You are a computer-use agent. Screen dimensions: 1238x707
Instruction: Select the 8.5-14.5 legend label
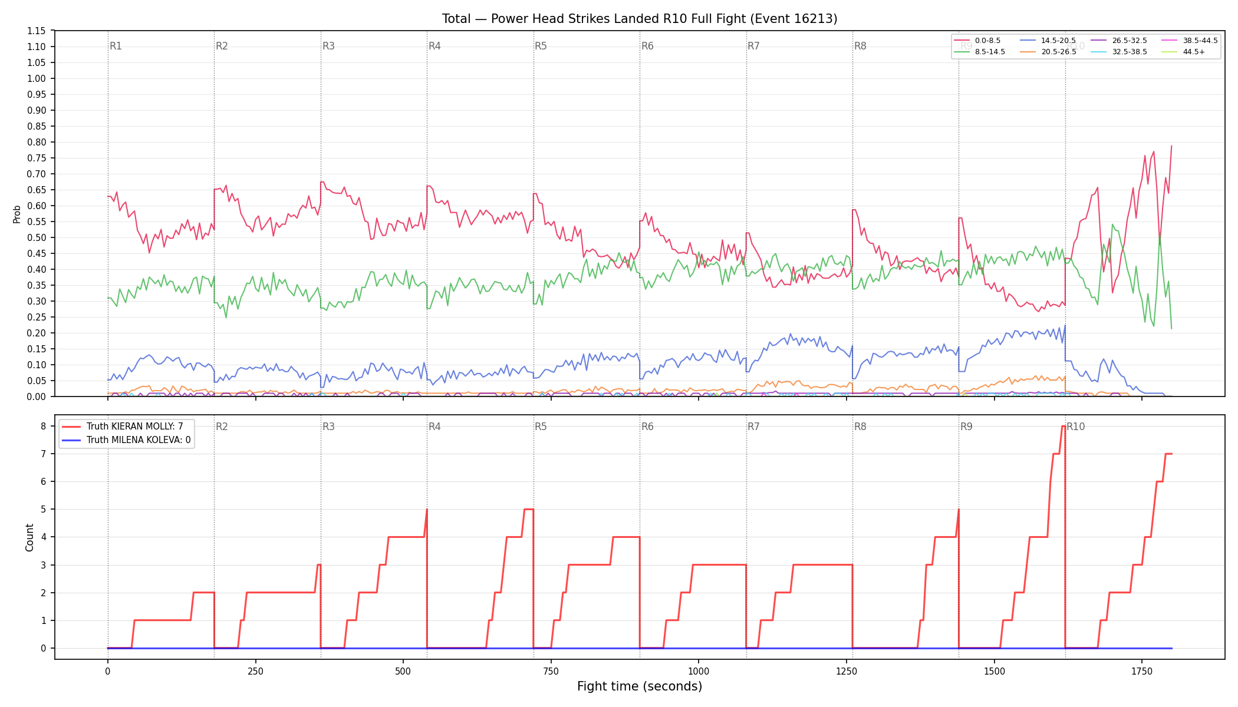[x=990, y=52]
